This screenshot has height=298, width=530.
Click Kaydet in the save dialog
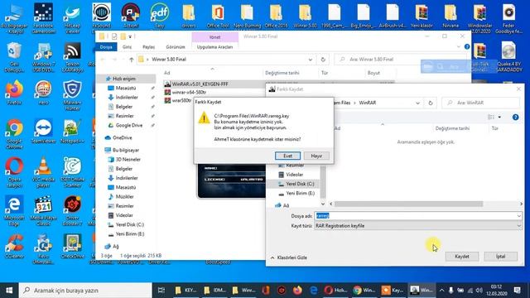pos(462,257)
